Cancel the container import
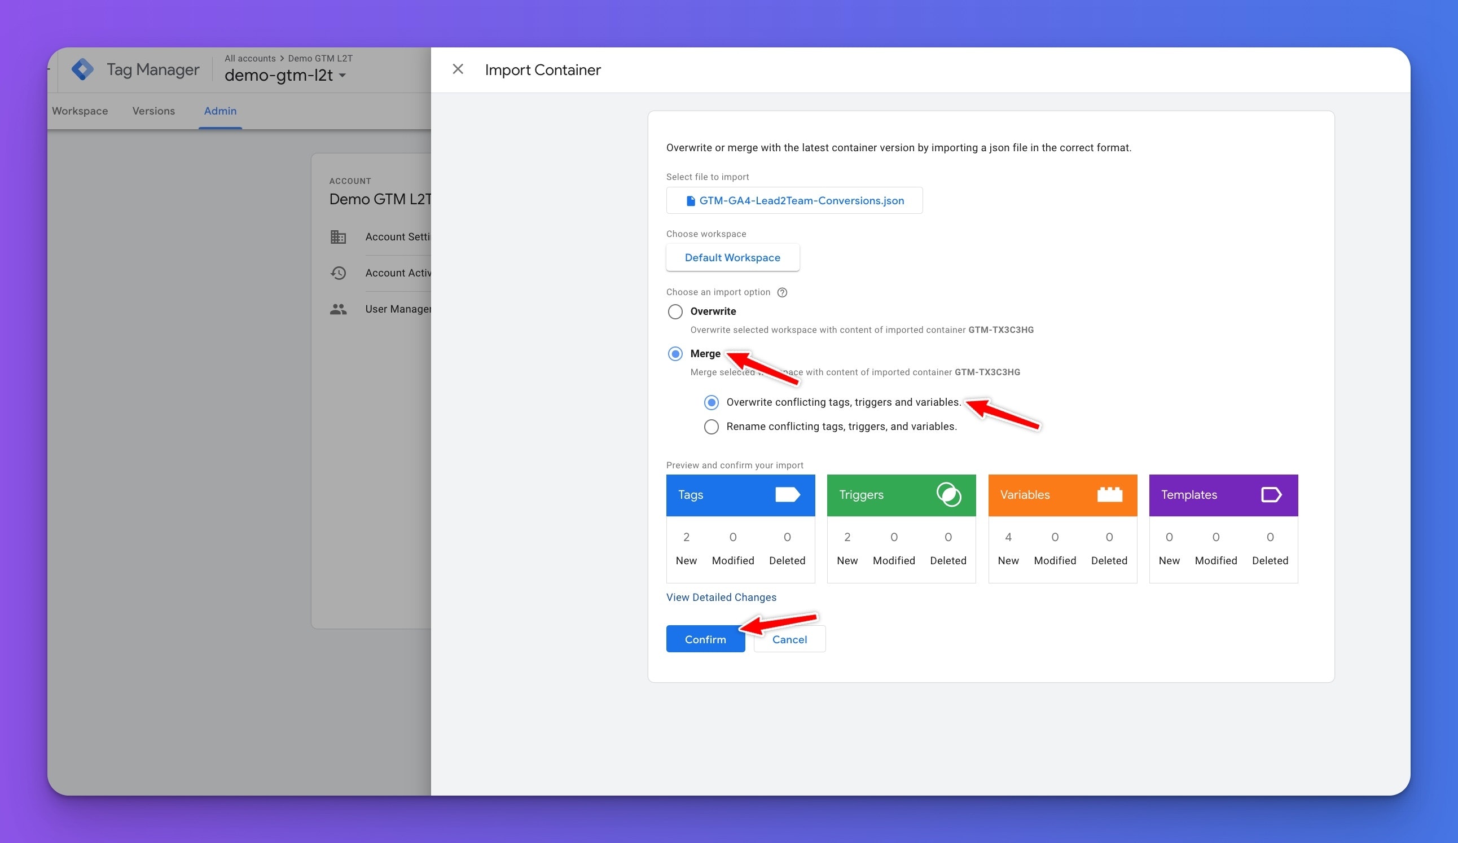Viewport: 1458px width, 843px height. 789,639
